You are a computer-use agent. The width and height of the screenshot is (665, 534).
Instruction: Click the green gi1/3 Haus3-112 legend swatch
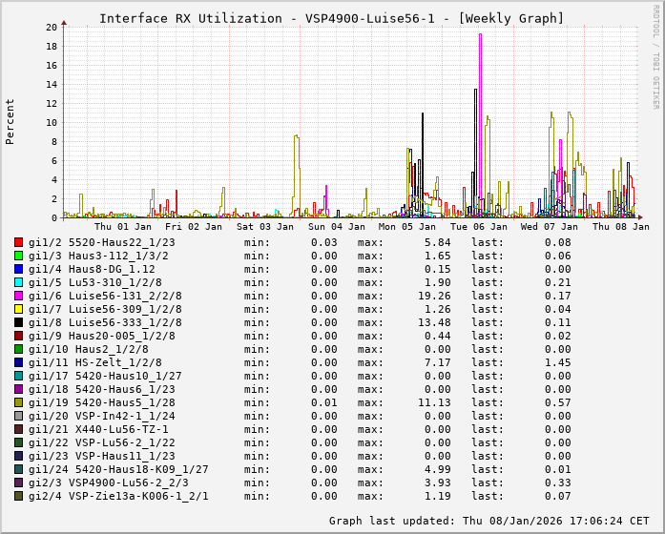19,256
